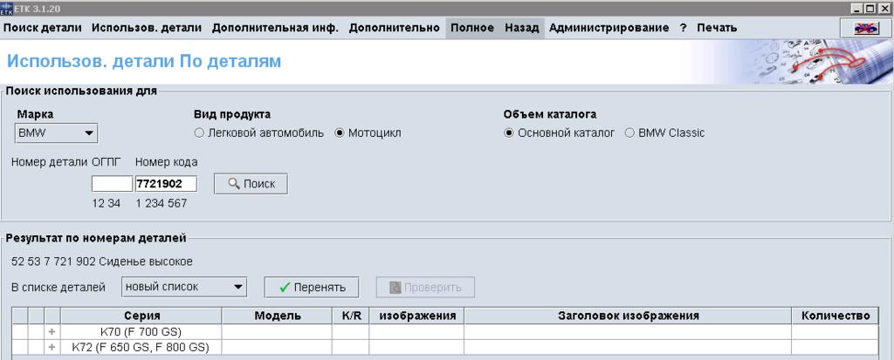This screenshot has width=894, height=360.
Task: Click the Серия column header
Action: 141,316
